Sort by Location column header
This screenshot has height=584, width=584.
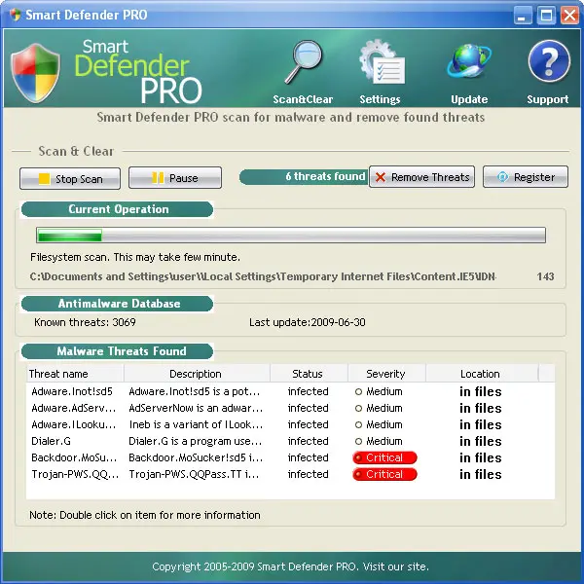coord(482,374)
